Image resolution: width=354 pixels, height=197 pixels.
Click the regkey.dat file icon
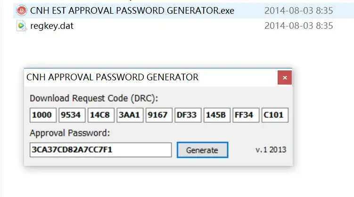click(x=22, y=26)
